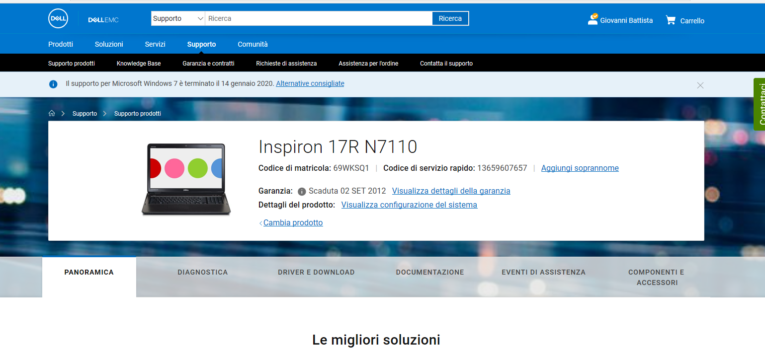Switch to COMPONENTI E ACCESSORI tab
The image size is (765, 355).
click(x=657, y=278)
